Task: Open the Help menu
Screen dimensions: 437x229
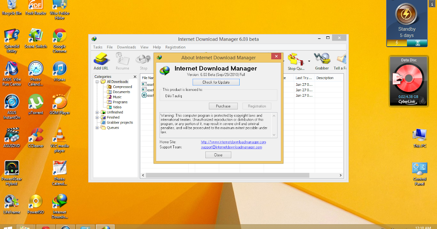Action: (x=157, y=47)
